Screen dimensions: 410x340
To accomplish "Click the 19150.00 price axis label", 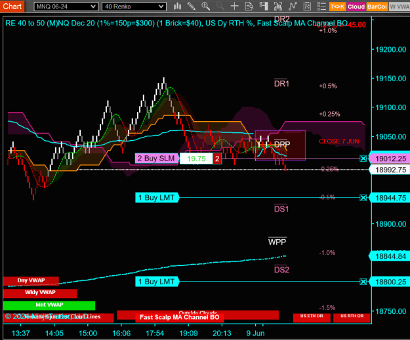I will coord(391,79).
